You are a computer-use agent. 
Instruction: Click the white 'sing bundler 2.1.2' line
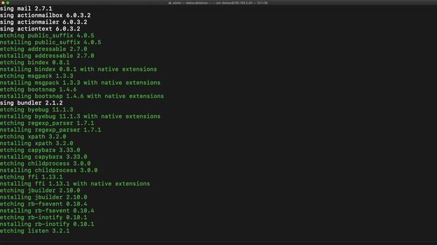pos(31,103)
